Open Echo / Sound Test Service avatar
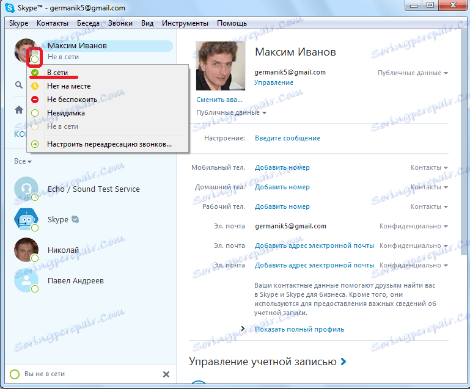The width and height of the screenshot is (470, 389). pos(26,189)
